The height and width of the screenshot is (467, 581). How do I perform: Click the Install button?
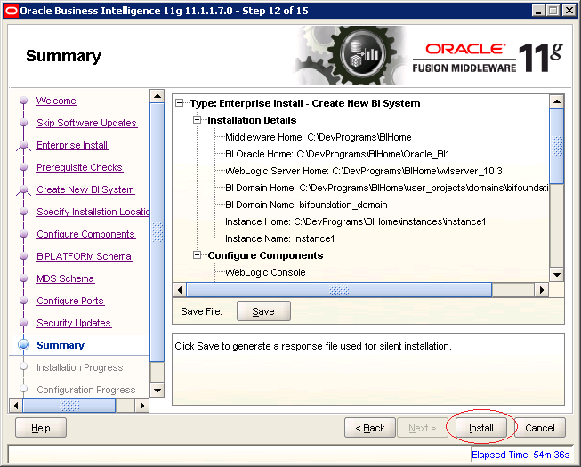(x=480, y=428)
